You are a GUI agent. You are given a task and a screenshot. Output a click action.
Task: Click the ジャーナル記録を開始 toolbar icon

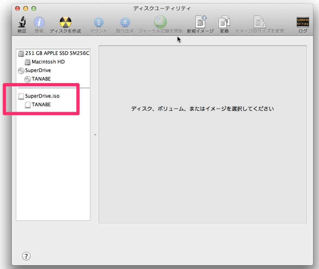click(160, 22)
